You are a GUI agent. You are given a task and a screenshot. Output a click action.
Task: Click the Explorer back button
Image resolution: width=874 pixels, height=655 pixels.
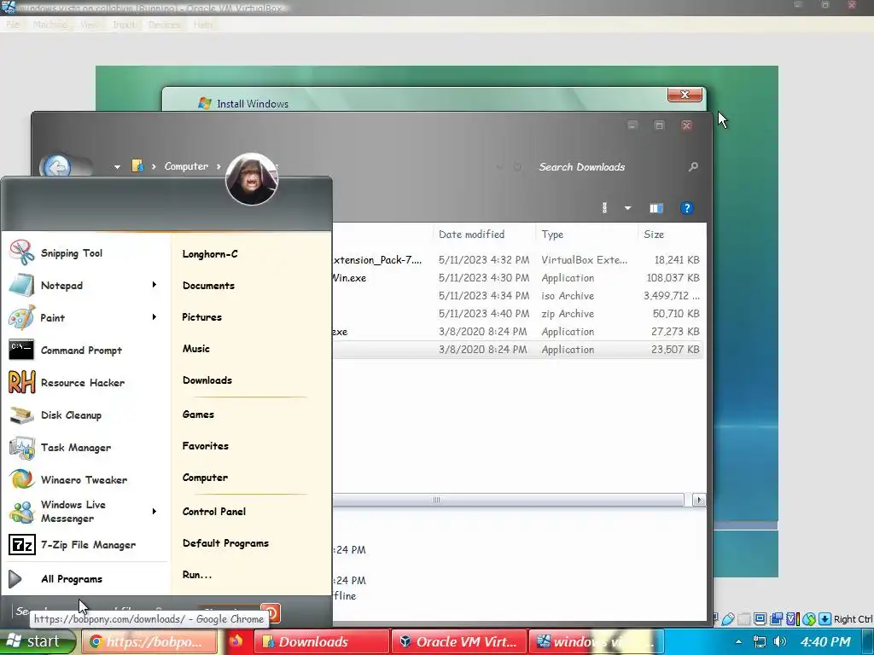pos(57,166)
